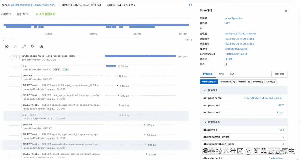Click the 事件配置 button

[x=279, y=74]
